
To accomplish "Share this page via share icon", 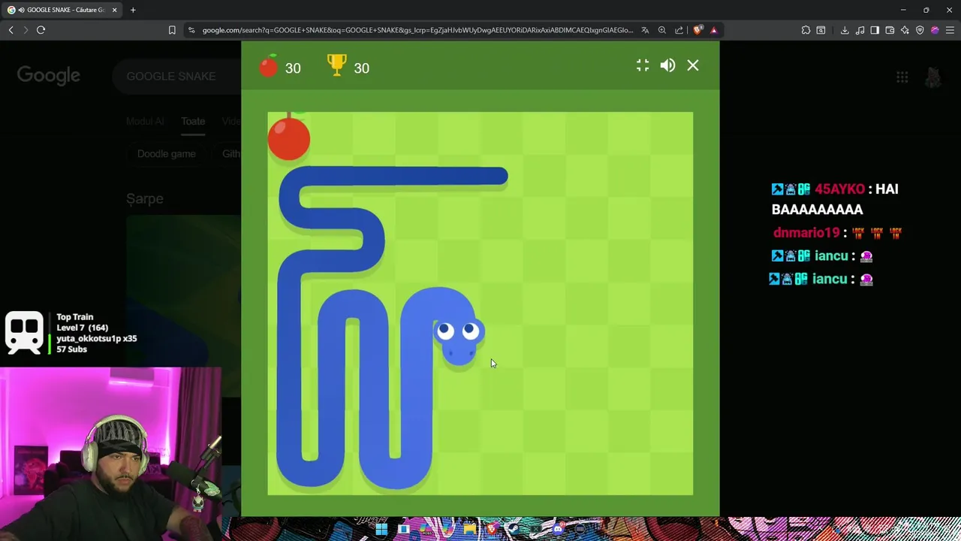I will pos(679,30).
